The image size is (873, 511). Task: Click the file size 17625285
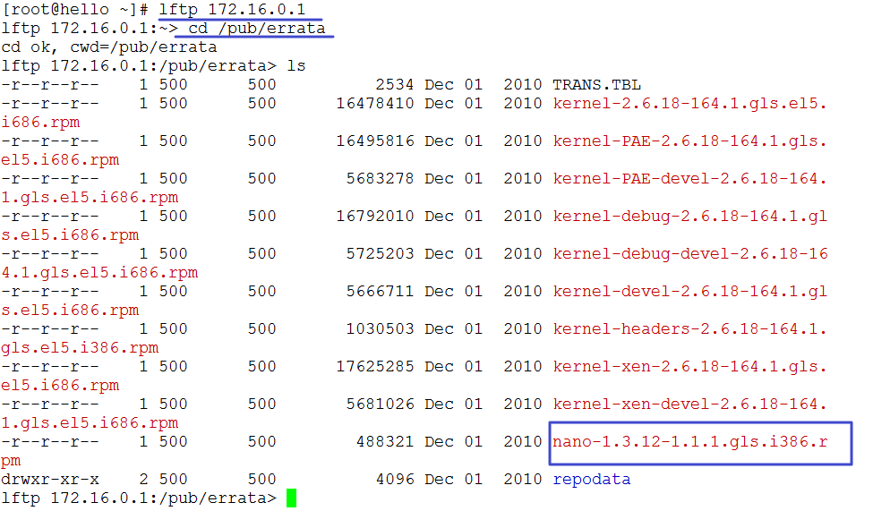click(x=374, y=367)
